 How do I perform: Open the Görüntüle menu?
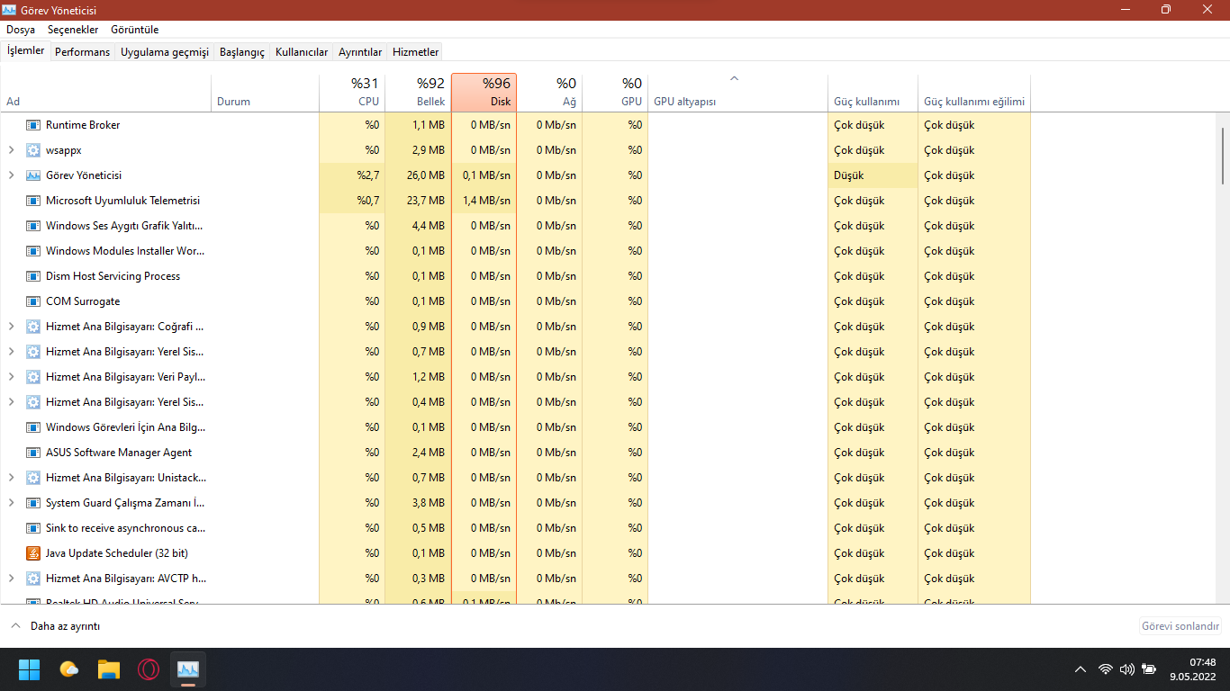(134, 30)
